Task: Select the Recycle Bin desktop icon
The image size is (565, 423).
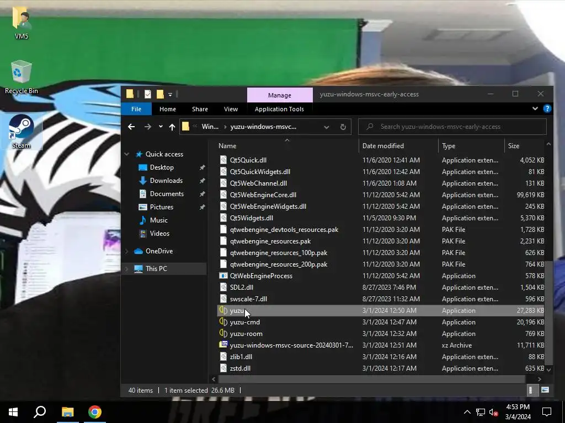Action: (22, 77)
